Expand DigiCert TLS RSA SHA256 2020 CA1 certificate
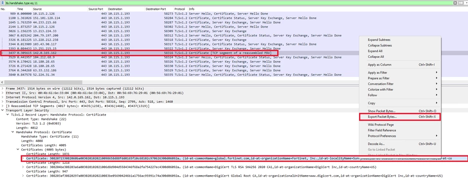Screen dimensions: 468x184 click(x=23, y=167)
